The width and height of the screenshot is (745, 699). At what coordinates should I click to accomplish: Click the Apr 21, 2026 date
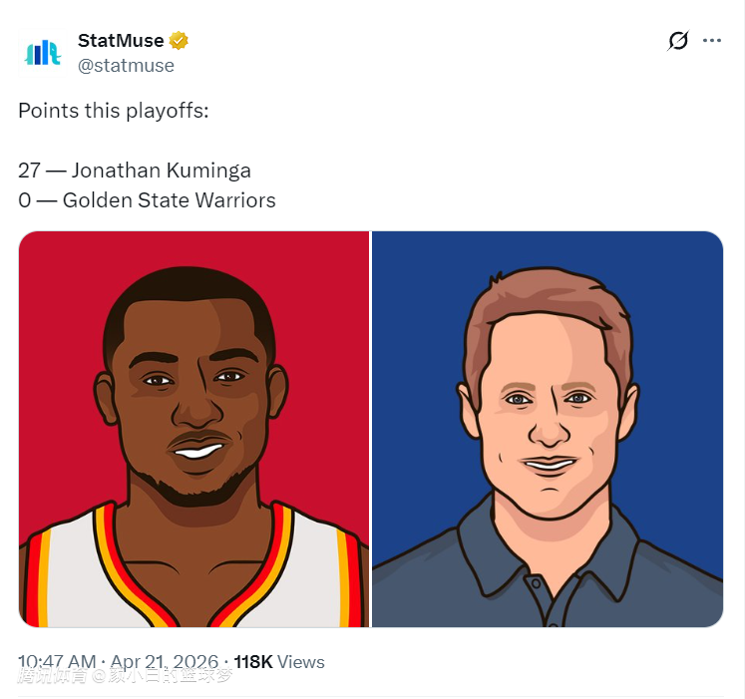(167, 662)
